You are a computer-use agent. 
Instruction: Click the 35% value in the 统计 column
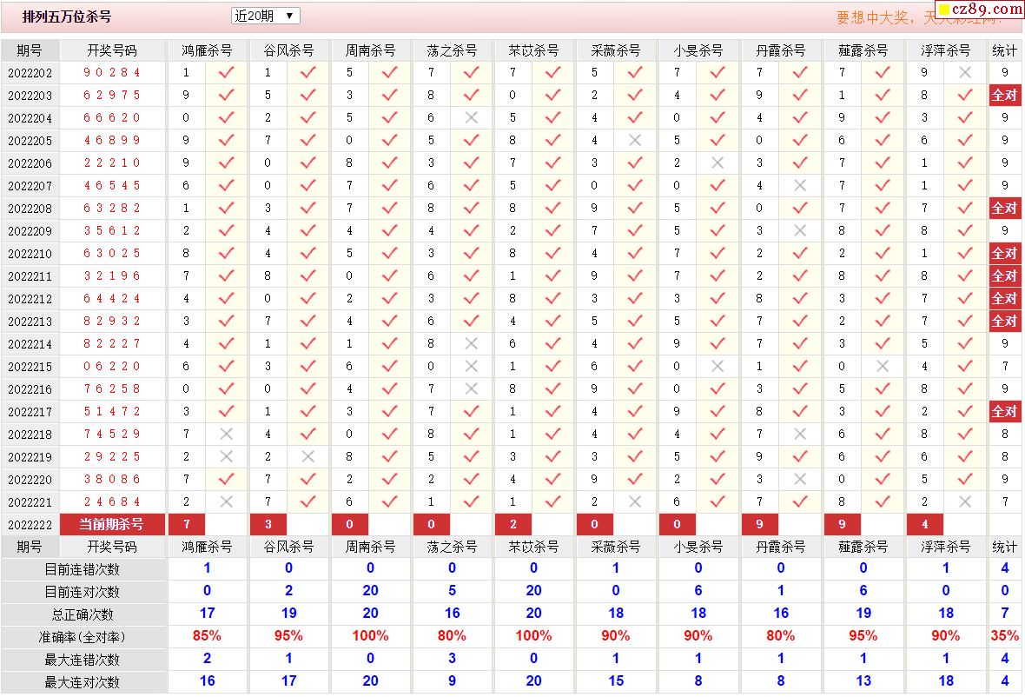click(x=1005, y=636)
